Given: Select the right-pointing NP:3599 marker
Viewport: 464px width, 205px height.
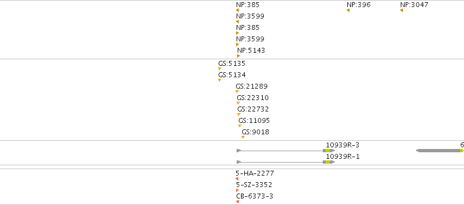Looking at the screenshot, I should point(237,45).
